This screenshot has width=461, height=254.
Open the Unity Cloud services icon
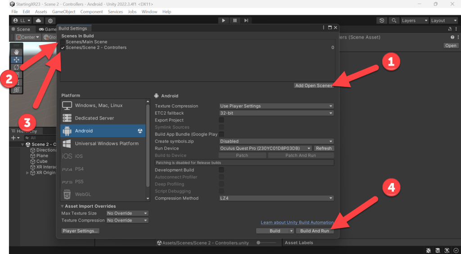point(38,21)
